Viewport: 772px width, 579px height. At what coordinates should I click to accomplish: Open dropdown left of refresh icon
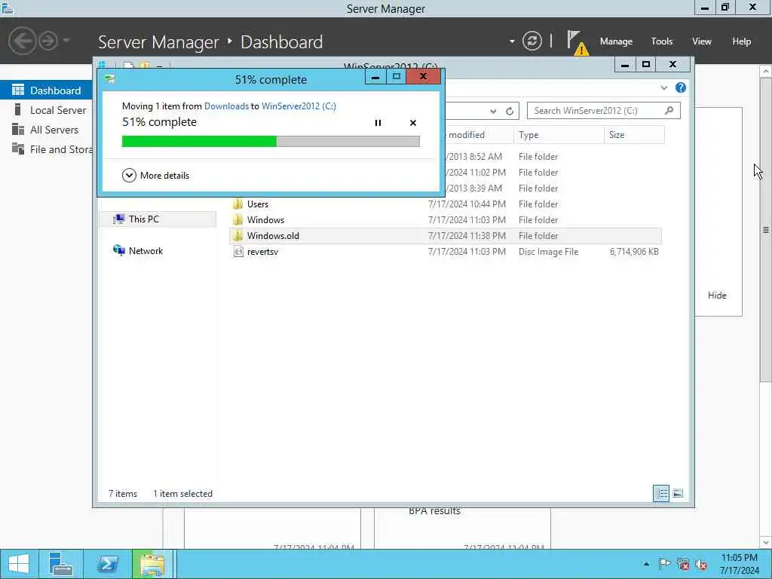pos(512,41)
